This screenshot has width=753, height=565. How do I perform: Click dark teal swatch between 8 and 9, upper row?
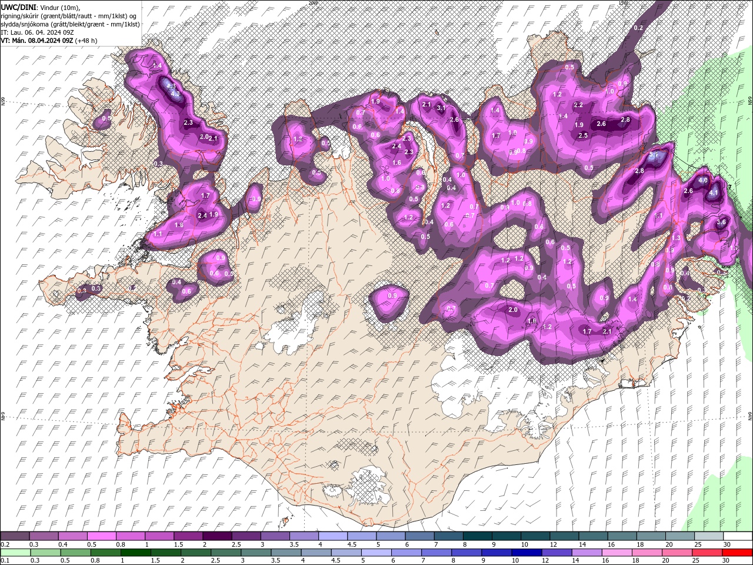click(x=477, y=536)
